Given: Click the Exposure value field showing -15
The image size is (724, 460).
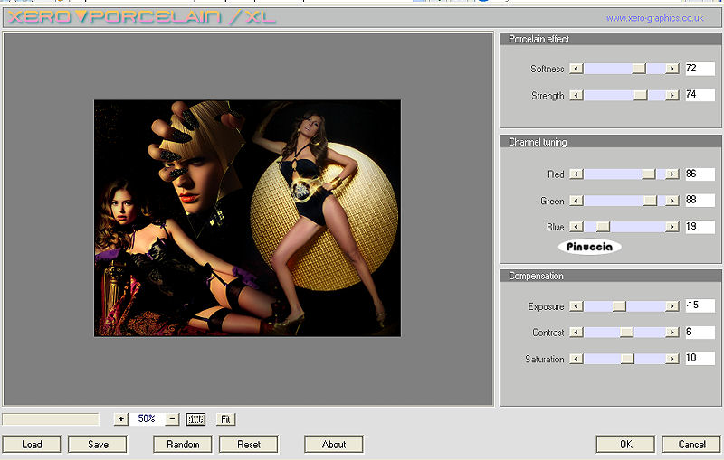Looking at the screenshot, I should (700, 305).
